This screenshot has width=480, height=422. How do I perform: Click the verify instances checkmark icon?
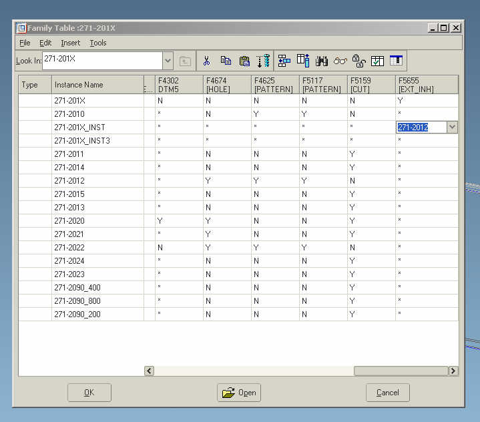pyautogui.click(x=377, y=61)
